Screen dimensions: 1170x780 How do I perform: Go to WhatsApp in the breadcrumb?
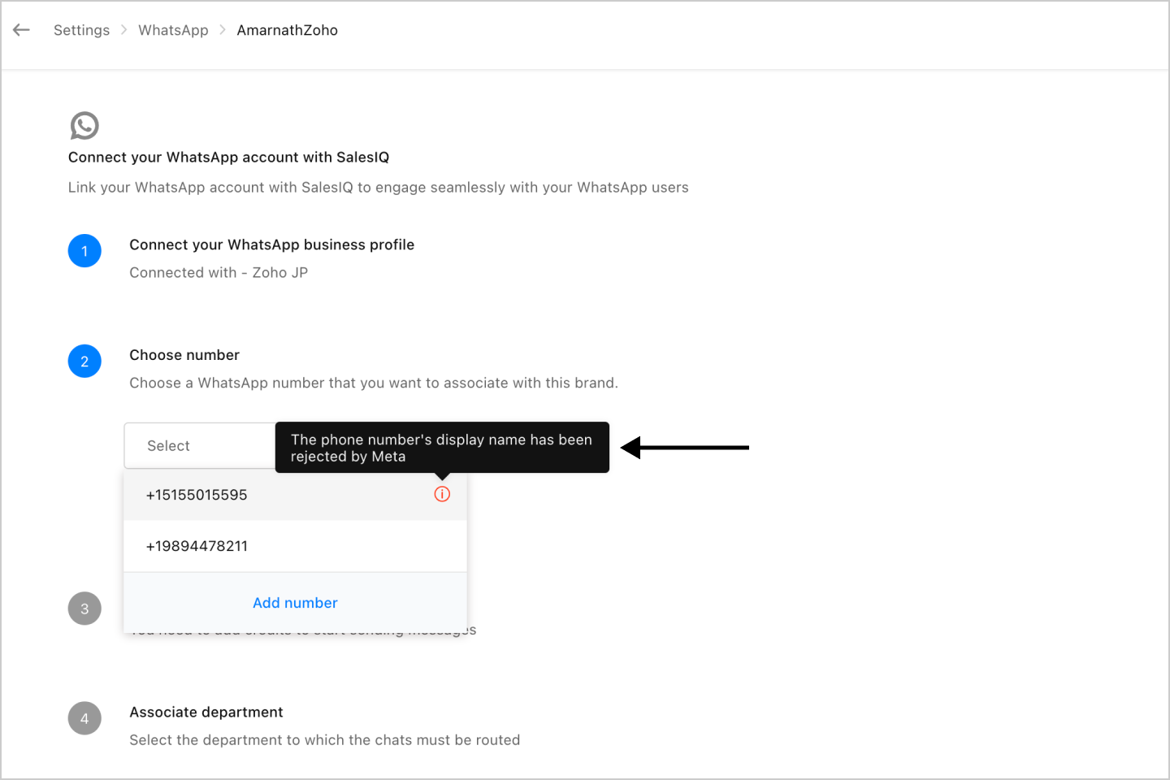click(x=173, y=30)
